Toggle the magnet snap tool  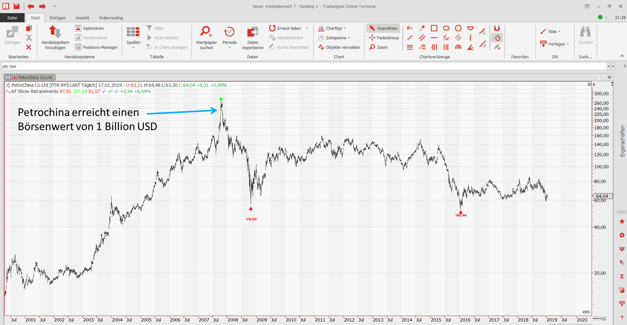pyautogui.click(x=497, y=28)
